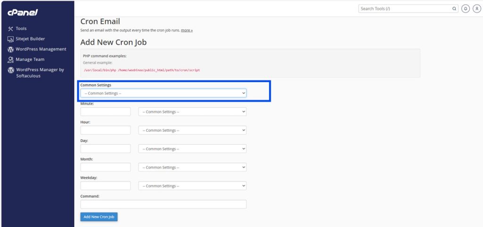Open the Hour common settings dropdown
This screenshot has height=227, width=483.
[192, 130]
